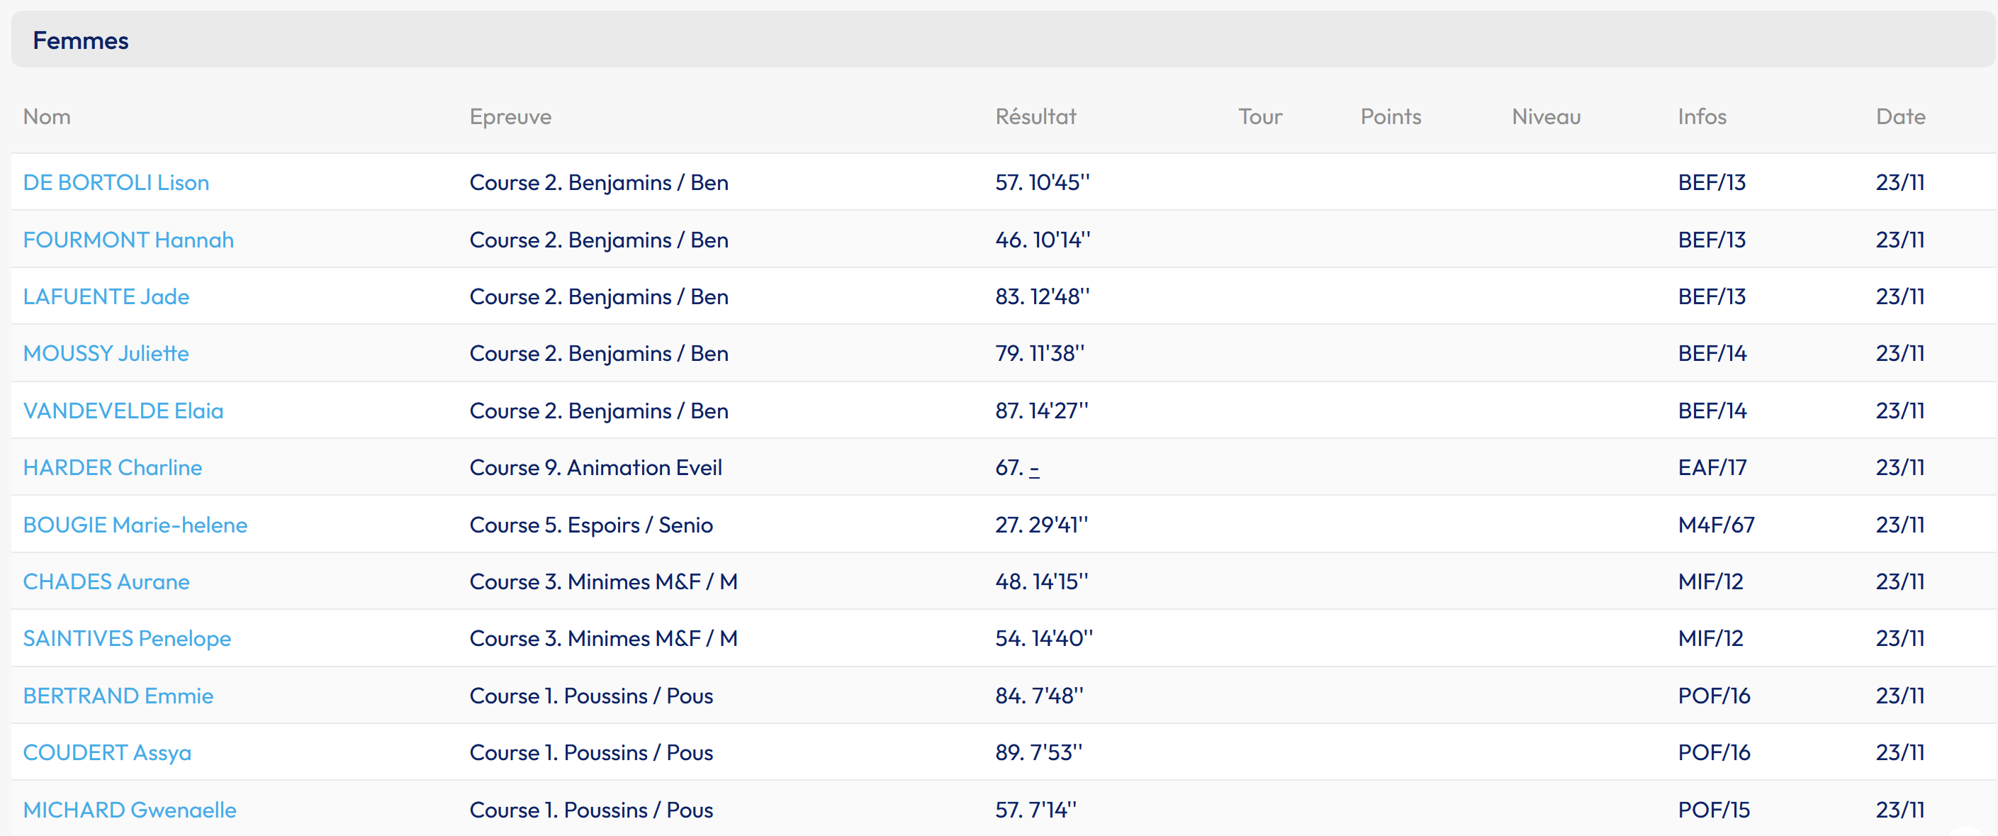Open DE BORTOLI Lison athlete profile

pyautogui.click(x=116, y=182)
